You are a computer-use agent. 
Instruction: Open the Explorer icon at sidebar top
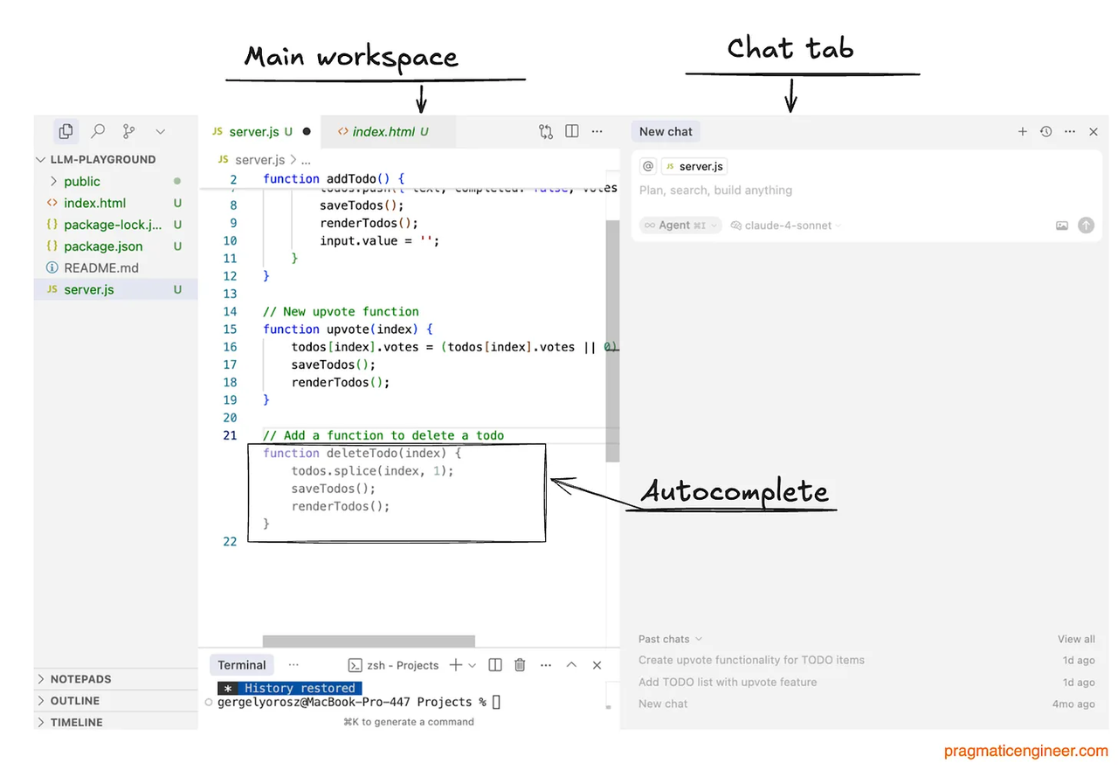(66, 130)
